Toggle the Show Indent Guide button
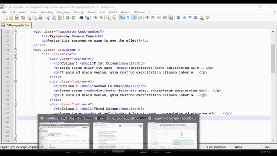This screenshot has height=156, width=277. [x=134, y=18]
